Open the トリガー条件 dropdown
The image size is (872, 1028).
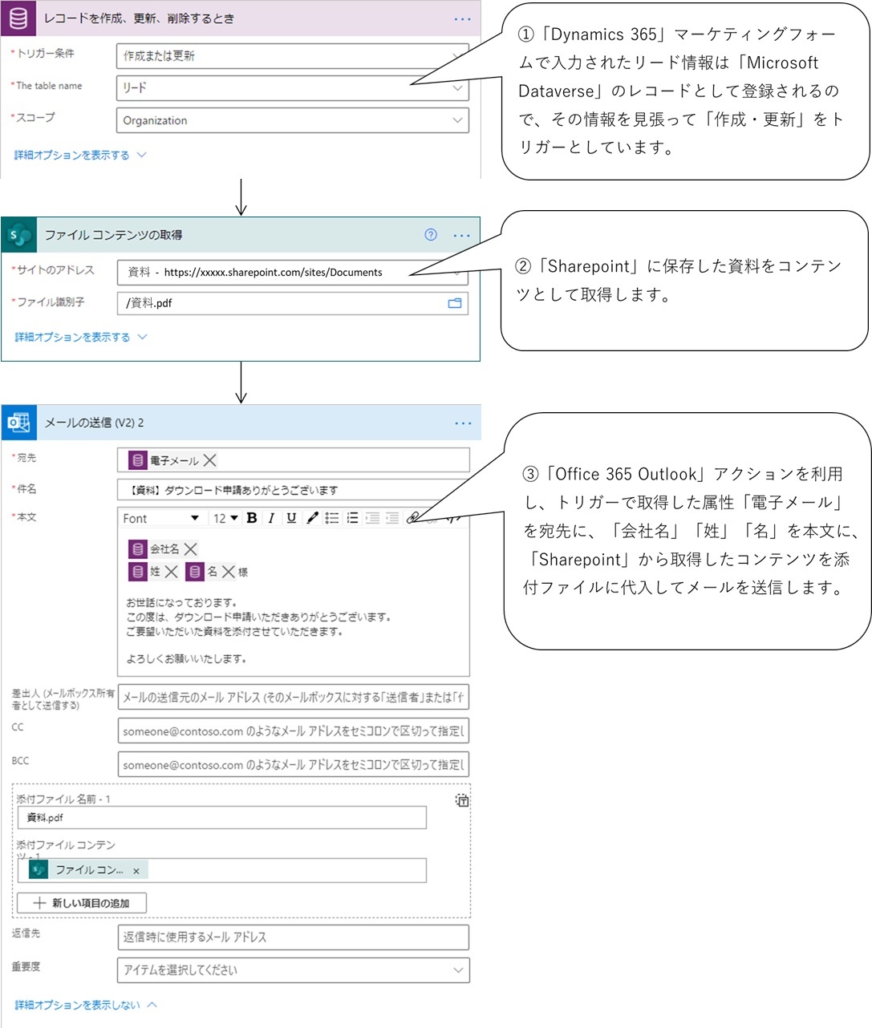coord(292,55)
